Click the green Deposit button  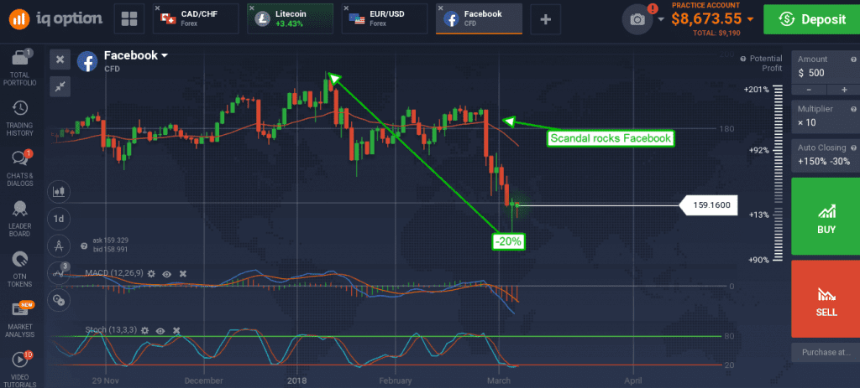[812, 19]
